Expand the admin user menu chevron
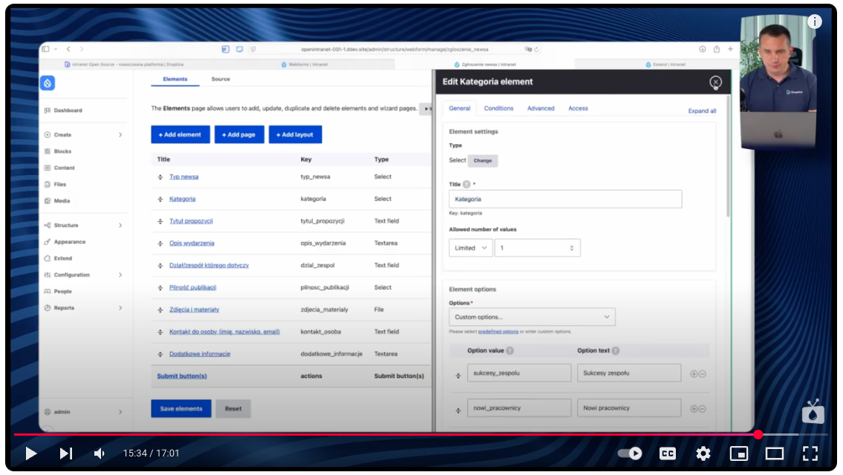The width and height of the screenshot is (843, 475). tap(120, 412)
